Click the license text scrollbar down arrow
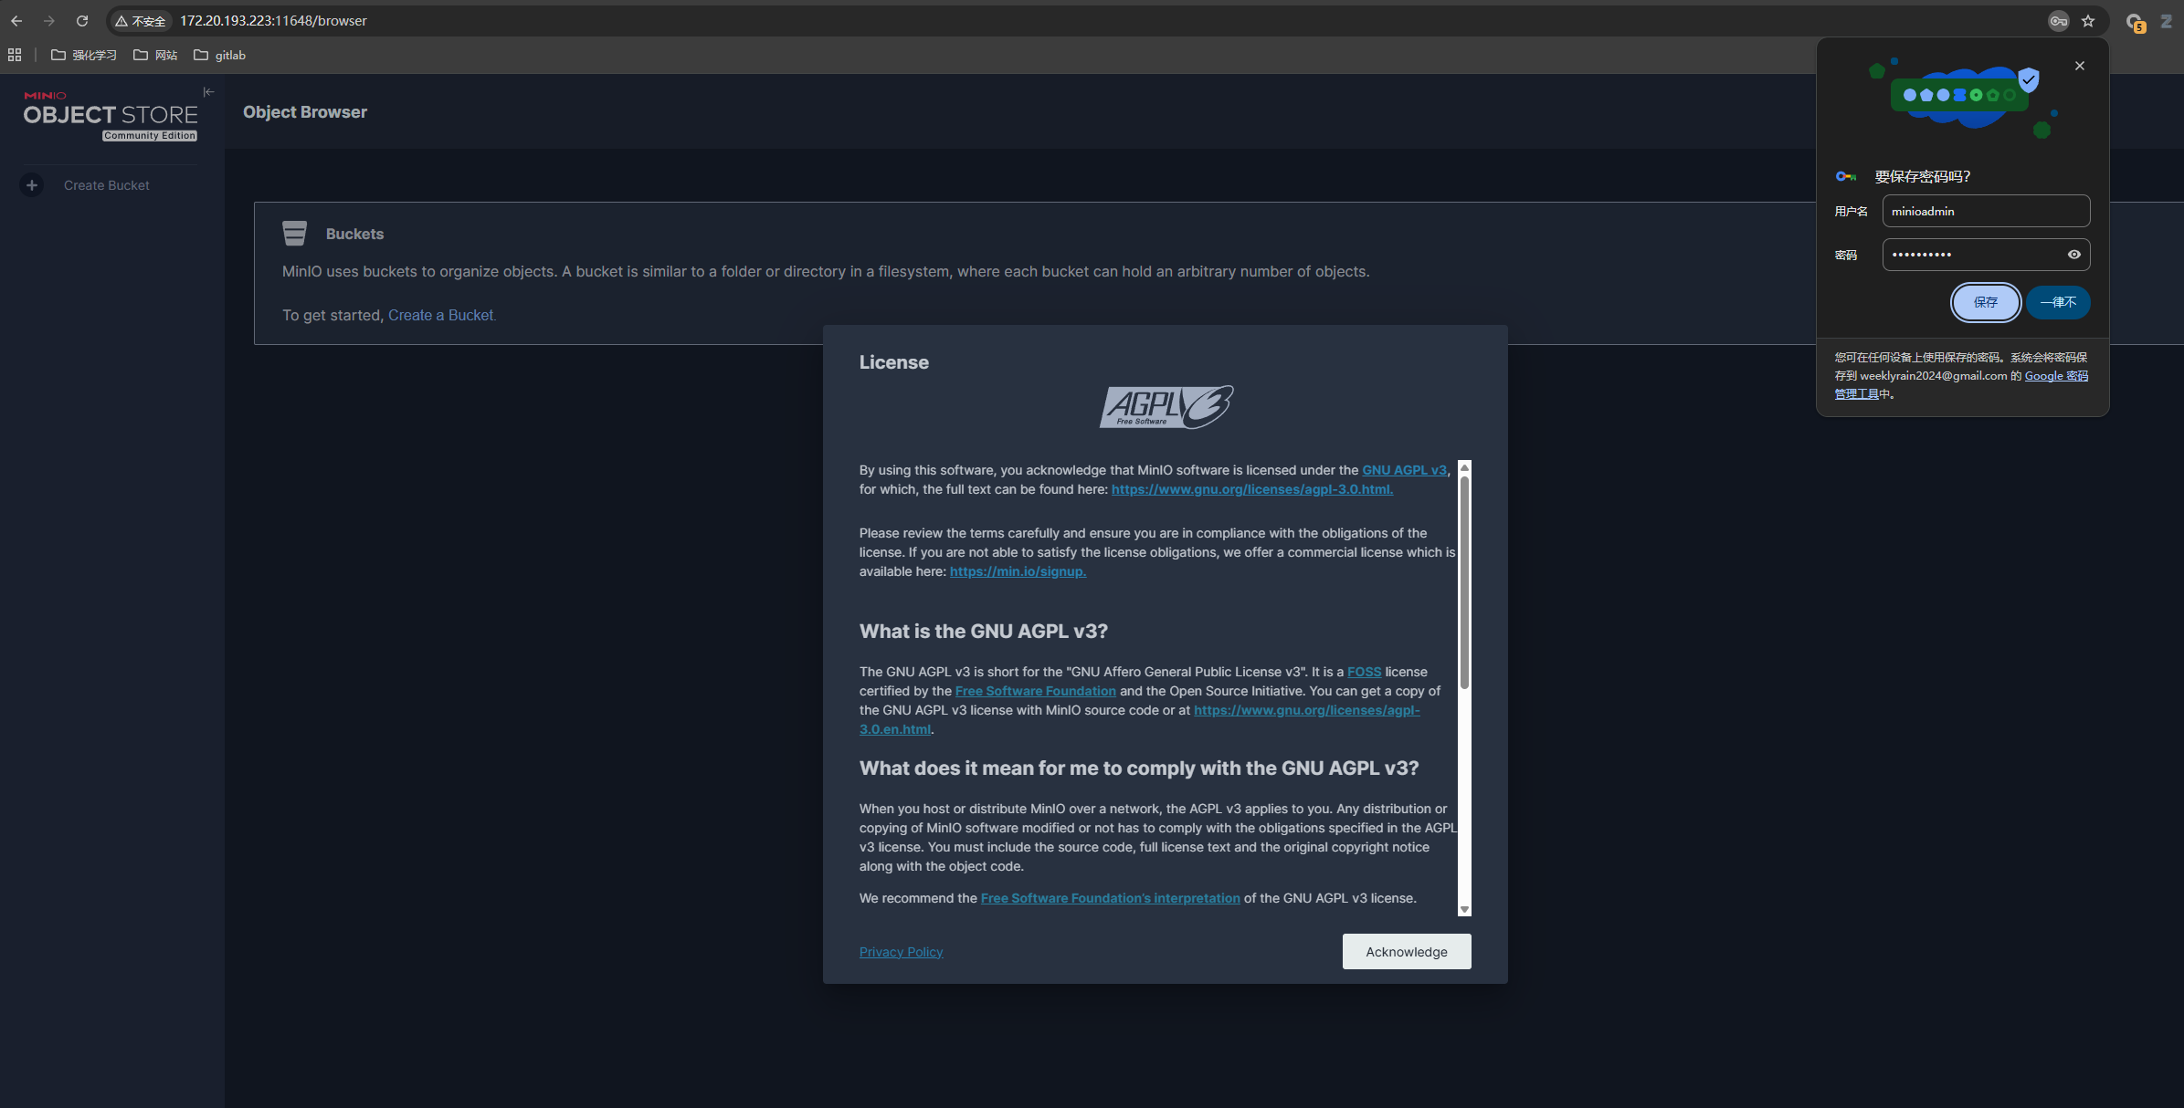Viewport: 2184px width, 1108px height. pos(1464,910)
